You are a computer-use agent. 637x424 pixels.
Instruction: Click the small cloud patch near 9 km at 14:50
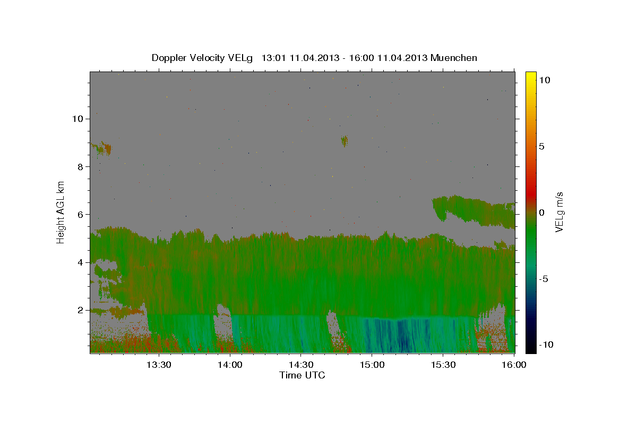345,141
